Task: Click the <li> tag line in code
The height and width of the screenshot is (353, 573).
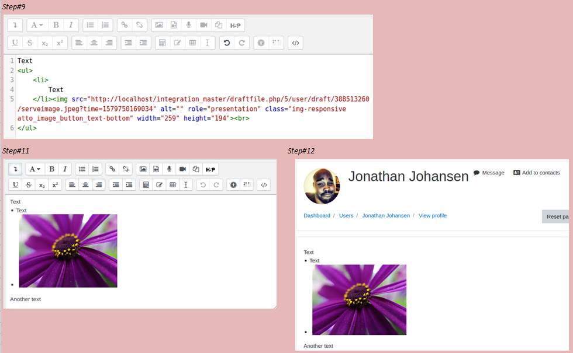Action: [x=40, y=80]
